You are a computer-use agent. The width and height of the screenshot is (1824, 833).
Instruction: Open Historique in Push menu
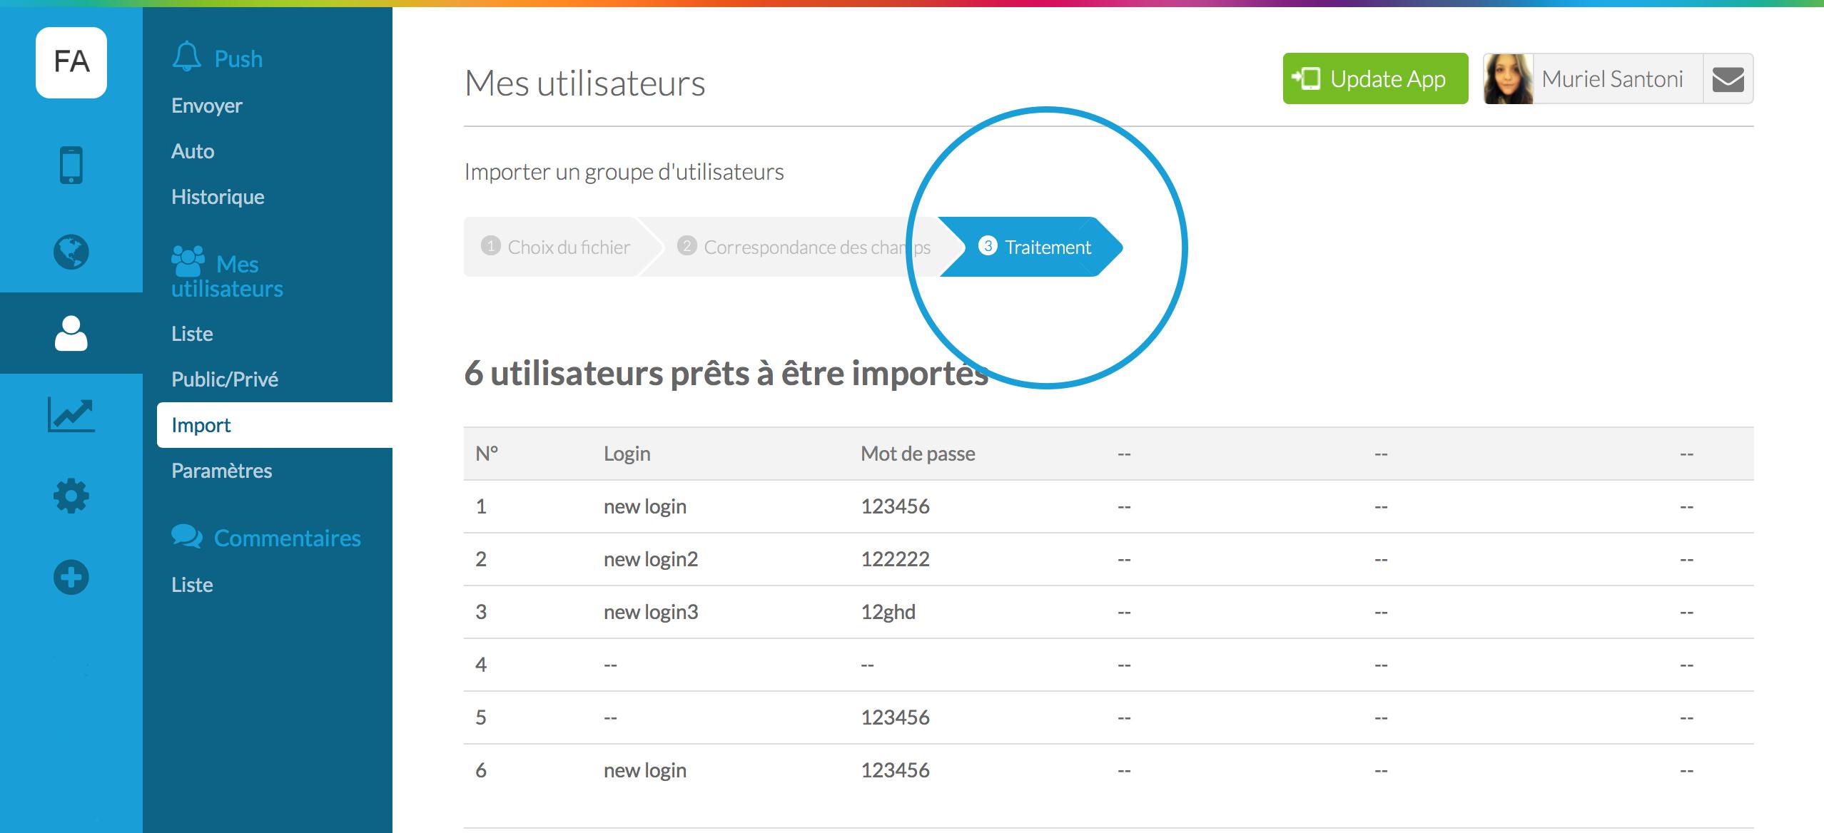pyautogui.click(x=218, y=197)
